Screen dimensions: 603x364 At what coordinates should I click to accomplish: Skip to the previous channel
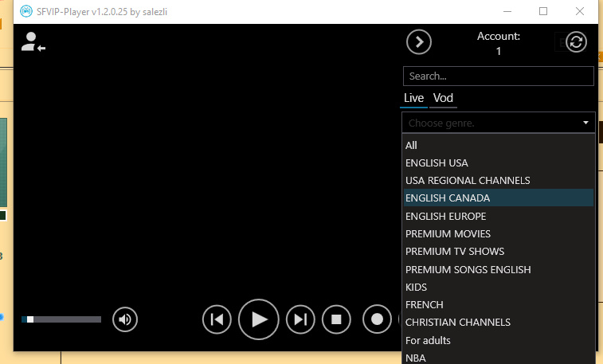point(217,319)
